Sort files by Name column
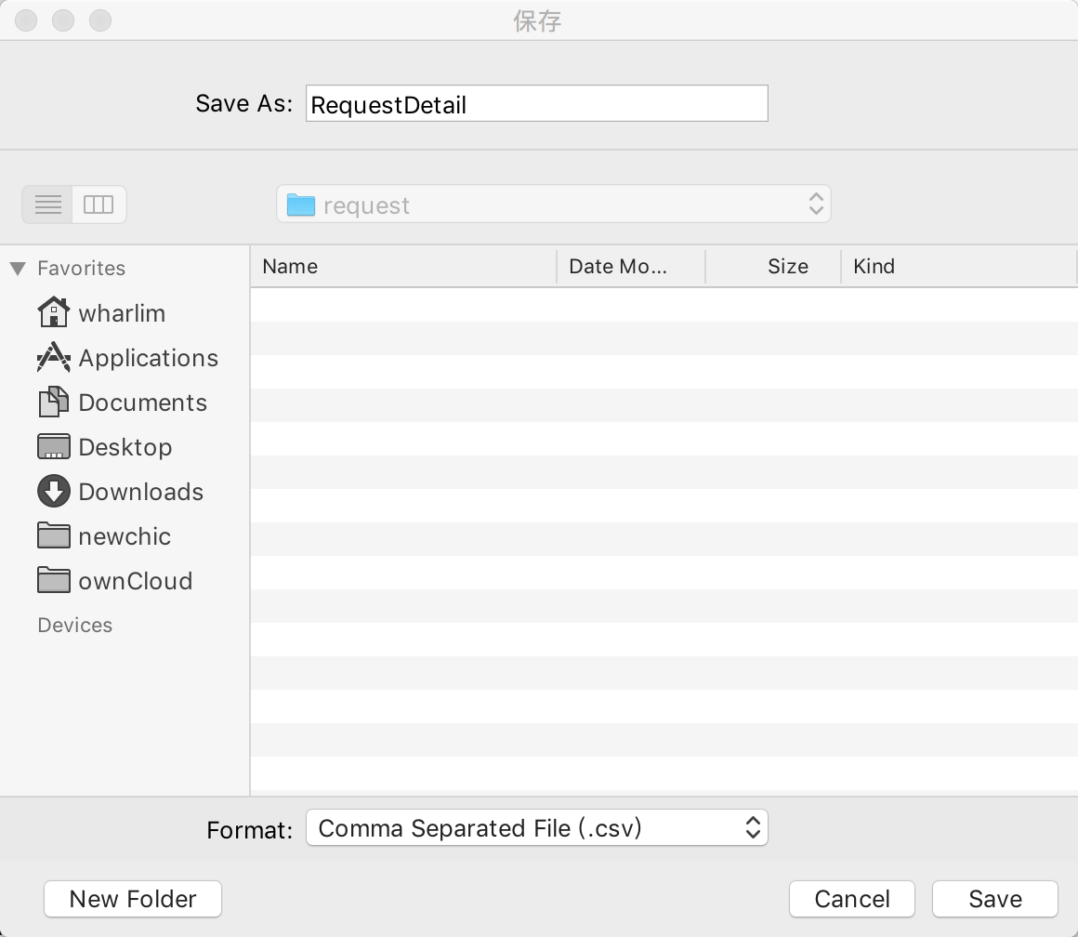The image size is (1078, 937). point(403,266)
